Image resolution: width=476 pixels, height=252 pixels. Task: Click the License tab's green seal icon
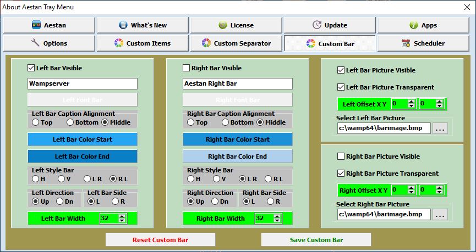coord(223,25)
